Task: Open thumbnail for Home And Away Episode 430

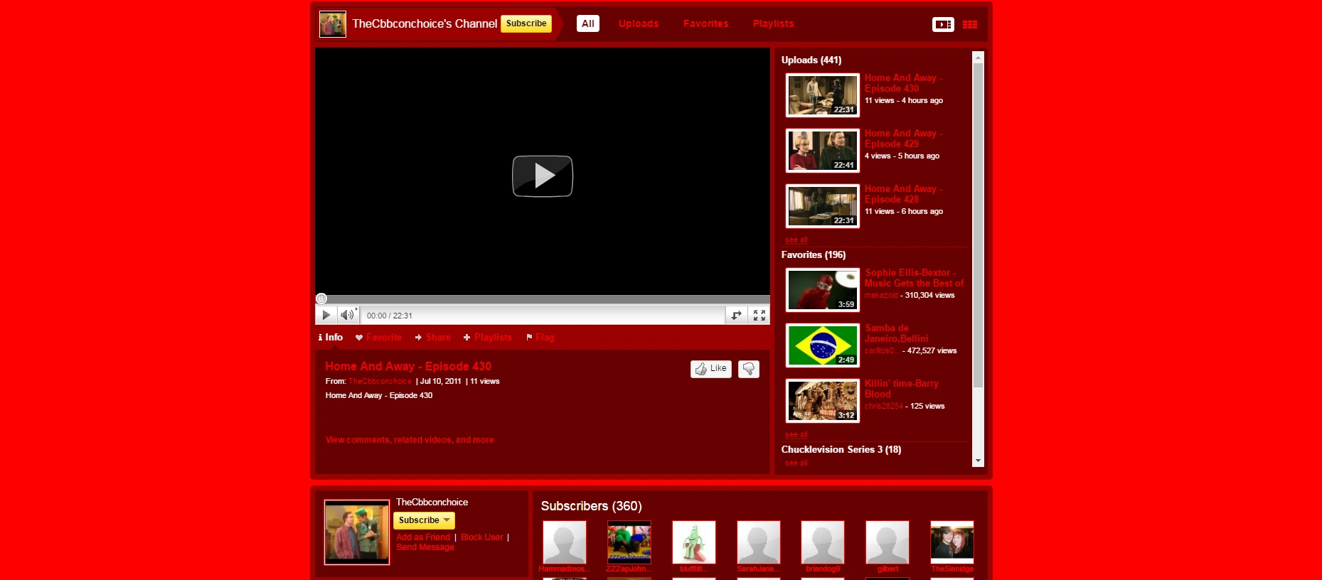Action: 823,95
